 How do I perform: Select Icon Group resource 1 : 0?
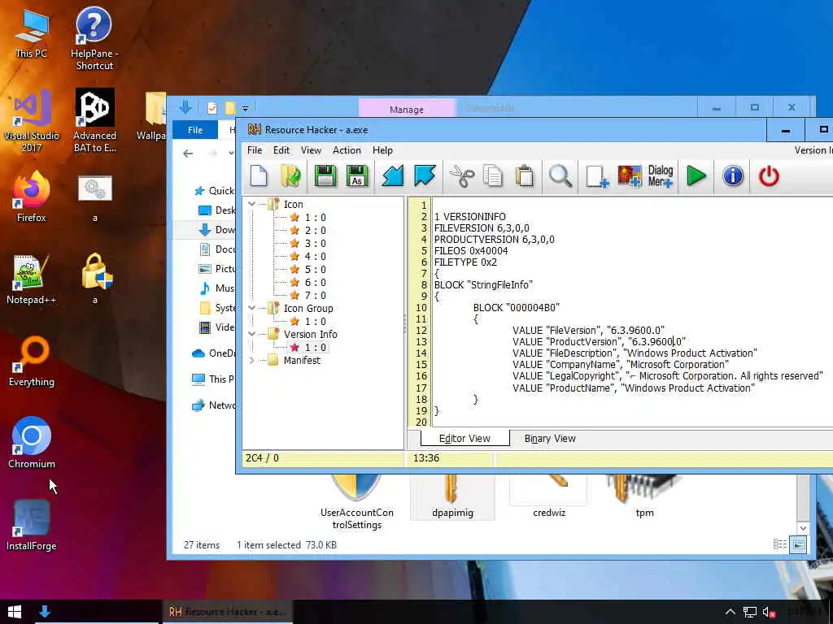coord(315,322)
